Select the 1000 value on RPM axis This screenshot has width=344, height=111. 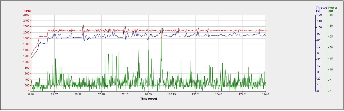click(26, 62)
